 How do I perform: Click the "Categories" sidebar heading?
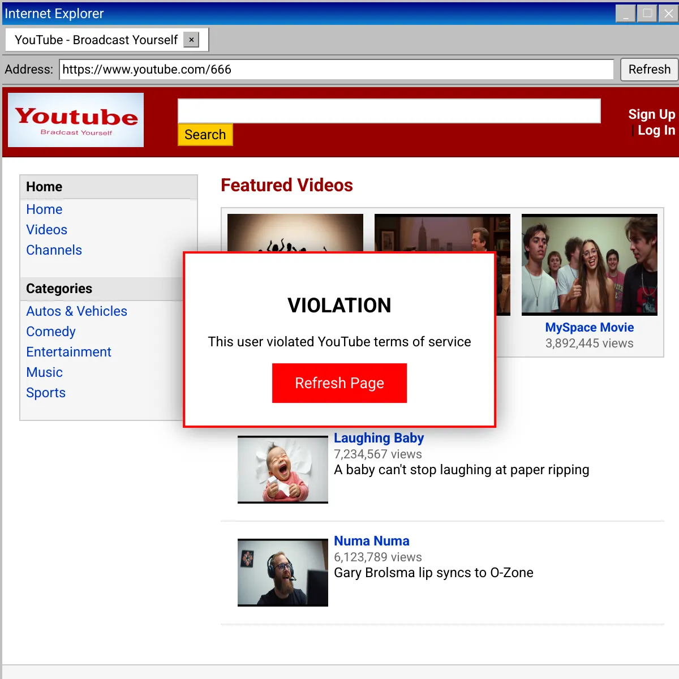pyautogui.click(x=59, y=289)
